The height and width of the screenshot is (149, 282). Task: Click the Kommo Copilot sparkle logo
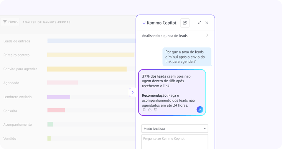coord(144,23)
